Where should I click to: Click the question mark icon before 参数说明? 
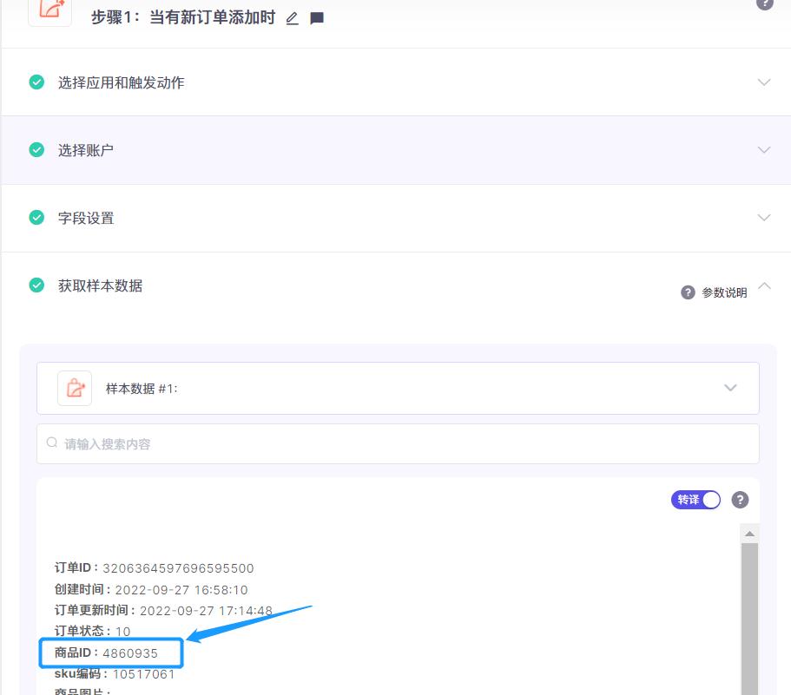click(x=688, y=292)
